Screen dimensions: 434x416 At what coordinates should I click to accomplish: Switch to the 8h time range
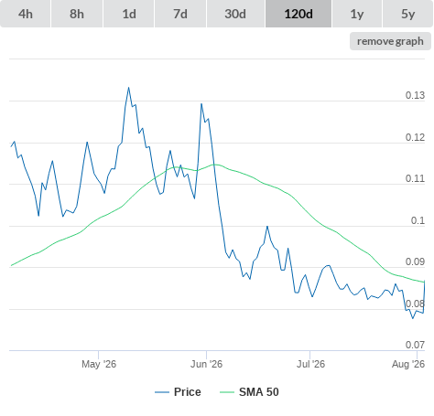click(77, 14)
